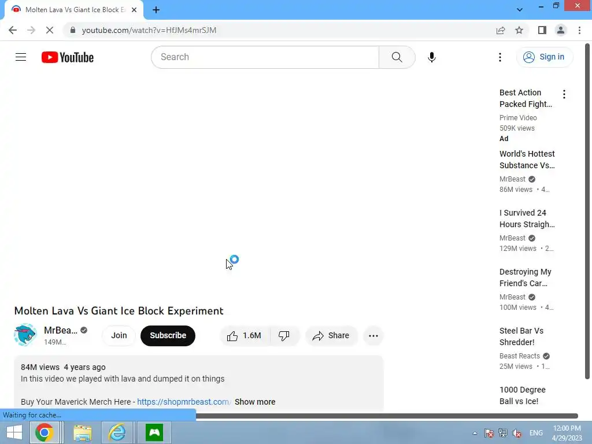Subscribe to MrBeast channel
The width and height of the screenshot is (592, 444).
[x=168, y=335]
